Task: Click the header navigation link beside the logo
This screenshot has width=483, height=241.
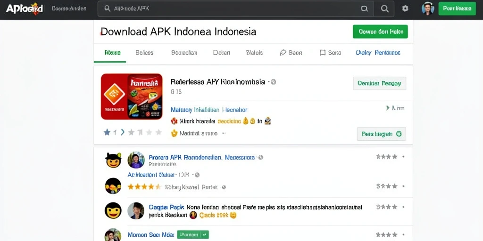Action: click(x=69, y=8)
